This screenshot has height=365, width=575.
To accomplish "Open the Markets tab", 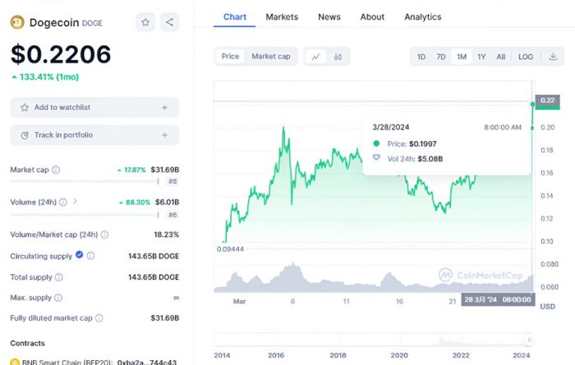I will point(282,16).
